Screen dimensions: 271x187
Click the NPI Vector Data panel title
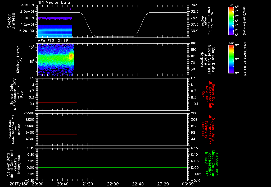(54, 2)
